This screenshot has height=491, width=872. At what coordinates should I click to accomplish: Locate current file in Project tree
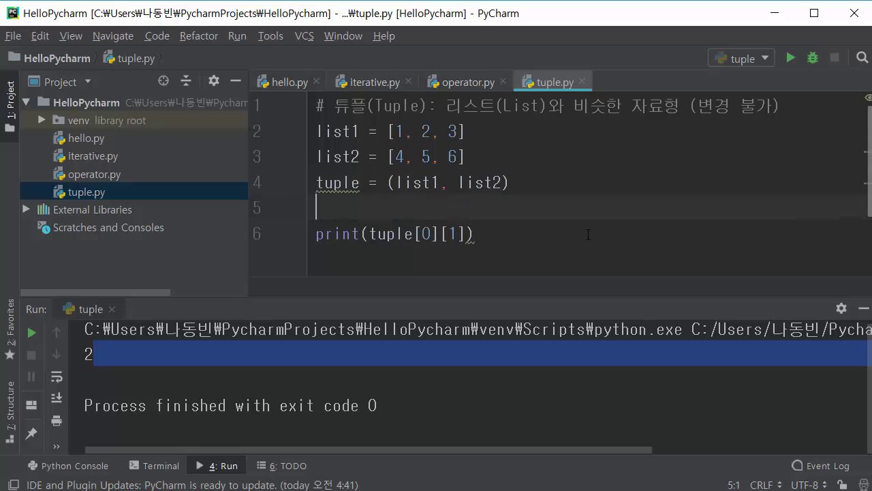click(x=163, y=81)
